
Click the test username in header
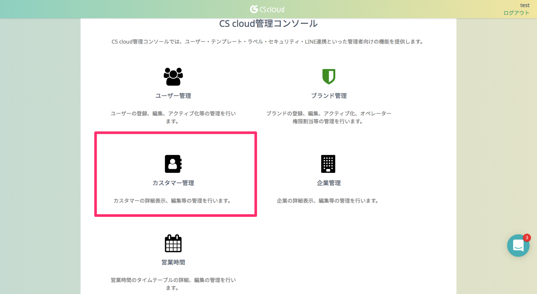coord(525,5)
